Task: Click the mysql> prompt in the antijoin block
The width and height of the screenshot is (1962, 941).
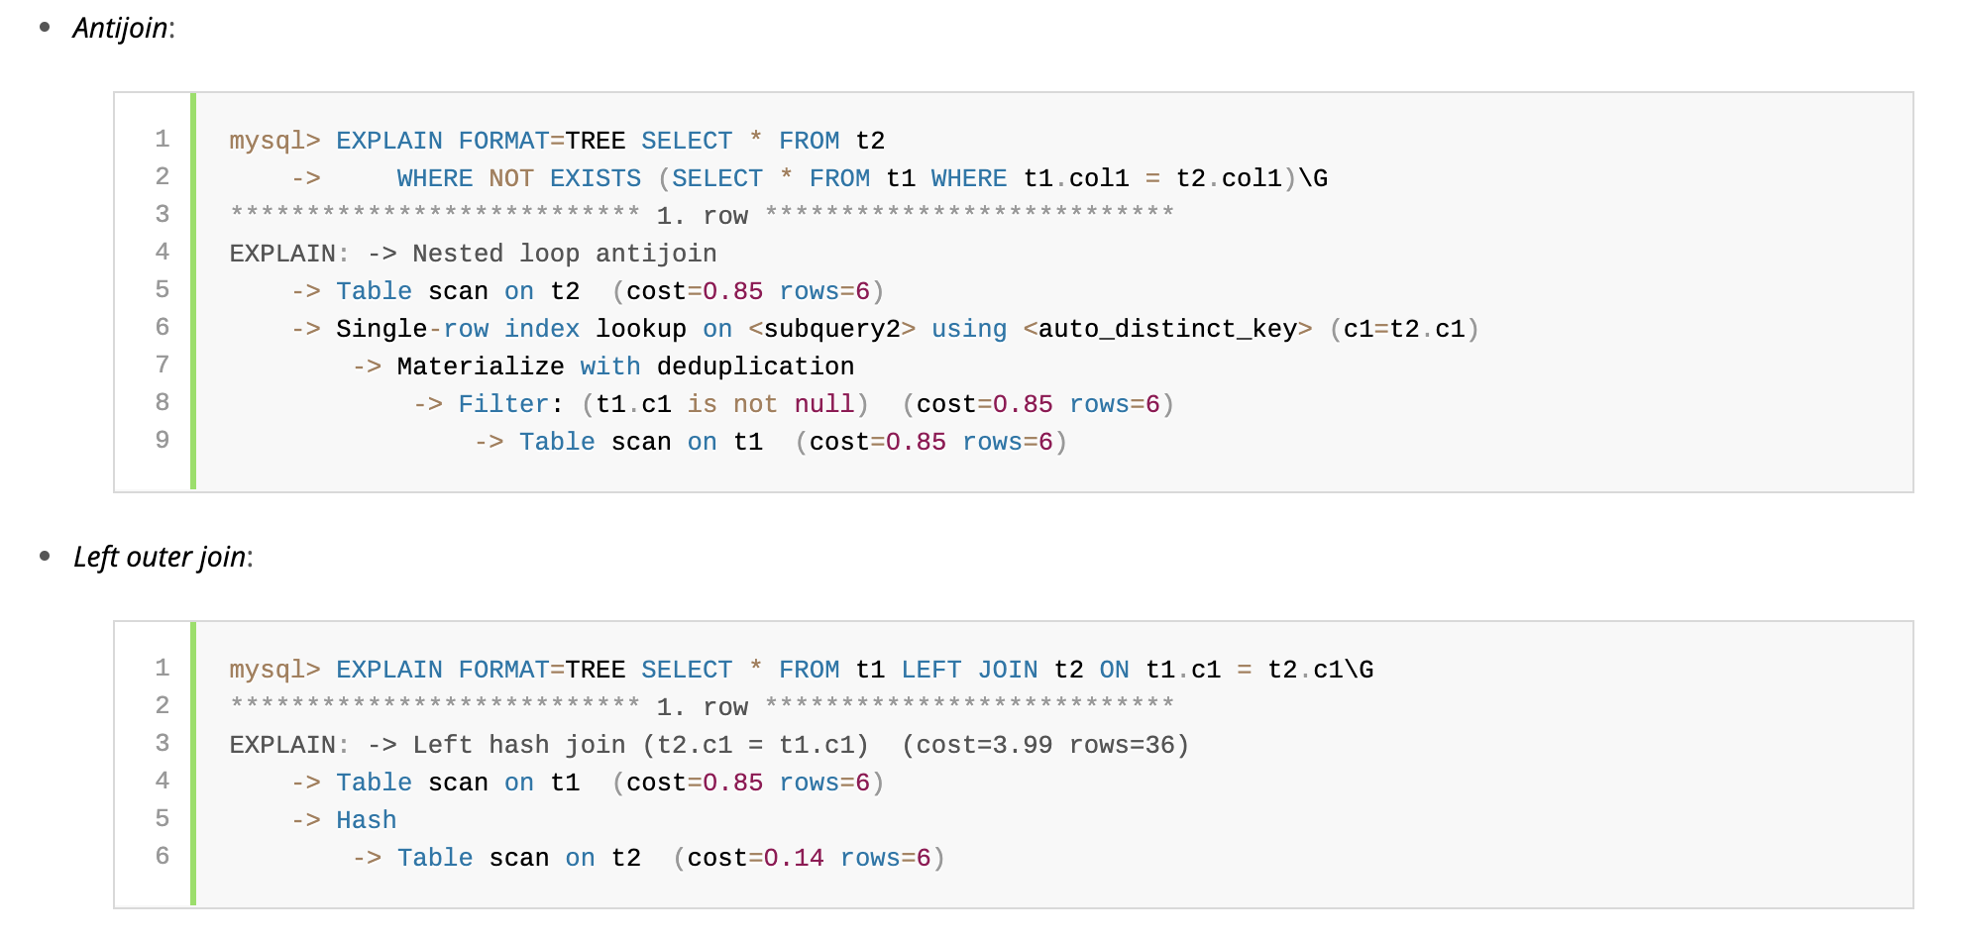Action: coord(274,141)
